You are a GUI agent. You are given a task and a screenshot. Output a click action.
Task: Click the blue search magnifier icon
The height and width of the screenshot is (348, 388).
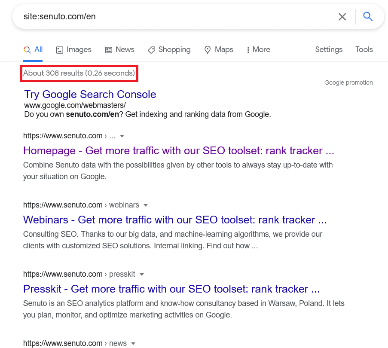(x=367, y=17)
